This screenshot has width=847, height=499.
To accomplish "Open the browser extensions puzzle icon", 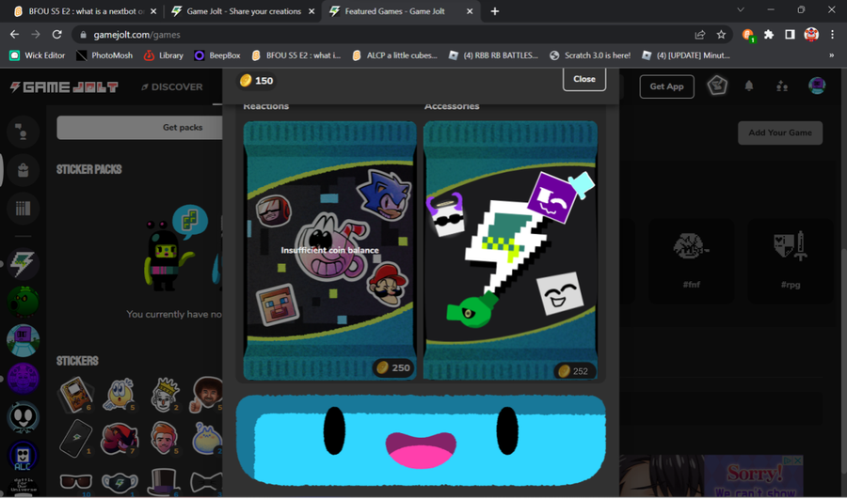I will (769, 35).
